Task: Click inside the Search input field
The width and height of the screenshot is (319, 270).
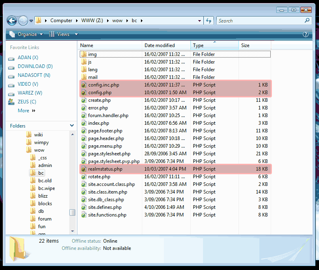Action: pyautogui.click(x=260, y=21)
